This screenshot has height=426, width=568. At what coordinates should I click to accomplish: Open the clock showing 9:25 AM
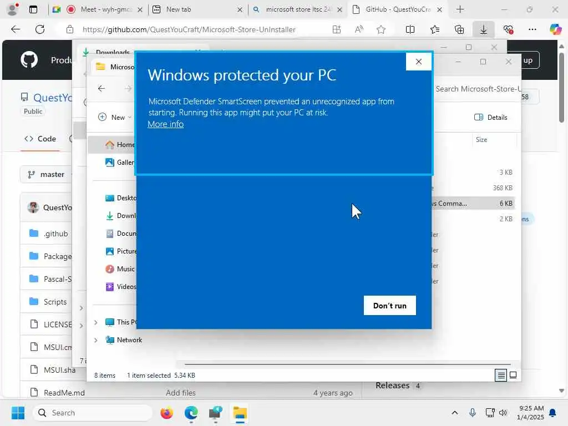pyautogui.click(x=530, y=413)
